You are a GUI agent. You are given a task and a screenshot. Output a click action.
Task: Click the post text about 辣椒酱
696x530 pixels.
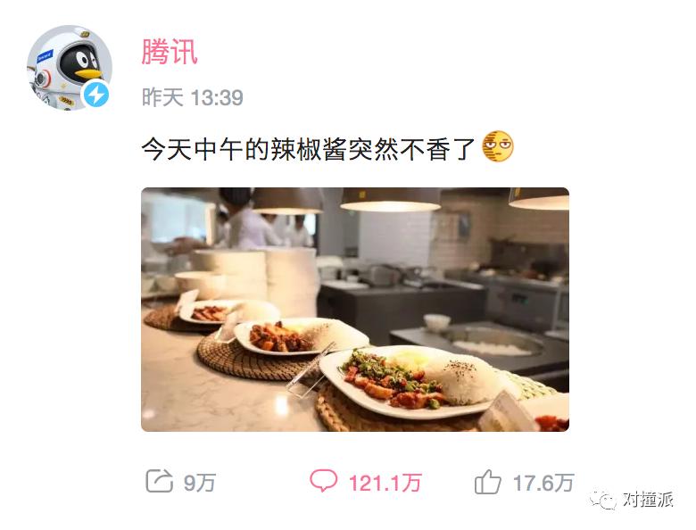(308, 149)
